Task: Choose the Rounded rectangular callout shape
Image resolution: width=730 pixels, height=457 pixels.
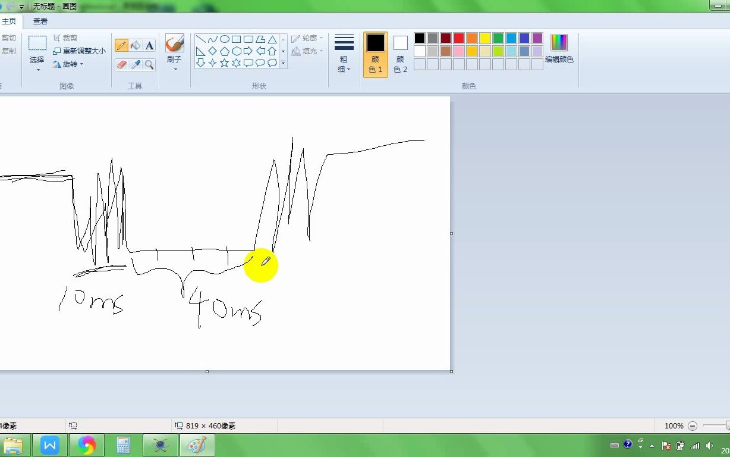Action: point(248,62)
